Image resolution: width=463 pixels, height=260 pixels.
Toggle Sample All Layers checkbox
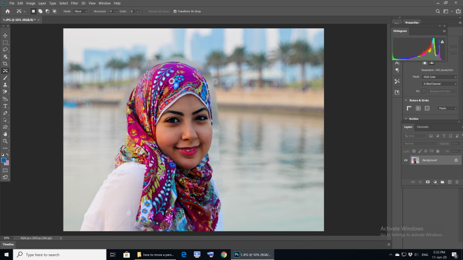[146, 12]
